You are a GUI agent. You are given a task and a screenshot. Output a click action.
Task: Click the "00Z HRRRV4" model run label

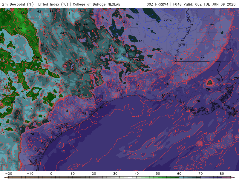click(x=157, y=4)
